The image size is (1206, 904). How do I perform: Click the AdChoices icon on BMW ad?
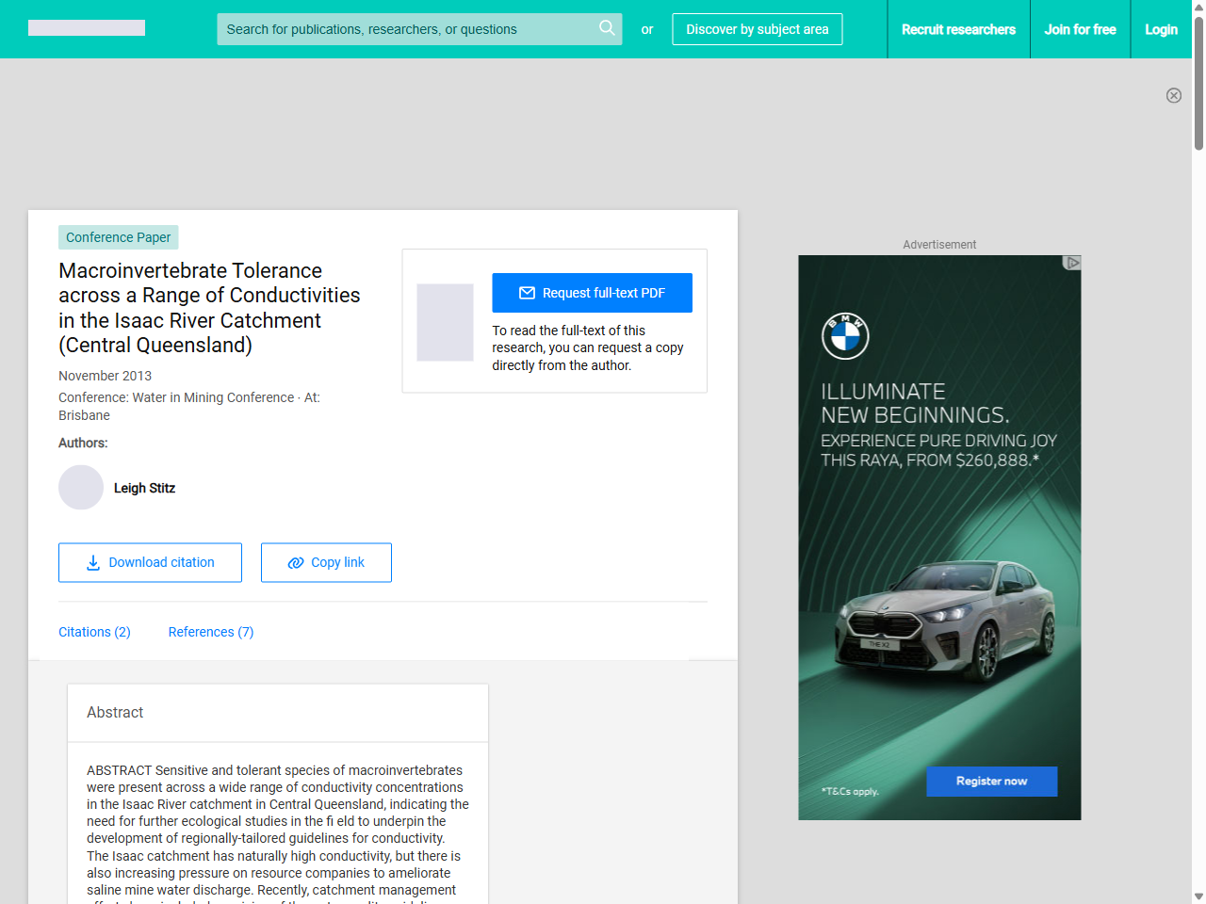(1071, 263)
